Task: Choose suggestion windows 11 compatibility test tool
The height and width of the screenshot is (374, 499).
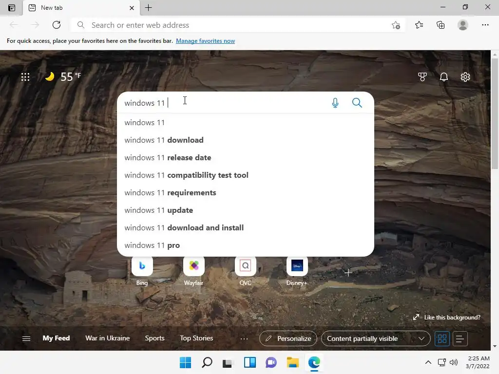Action: coord(246,175)
